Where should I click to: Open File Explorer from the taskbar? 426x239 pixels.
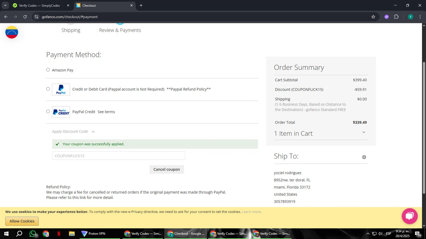[72, 234]
